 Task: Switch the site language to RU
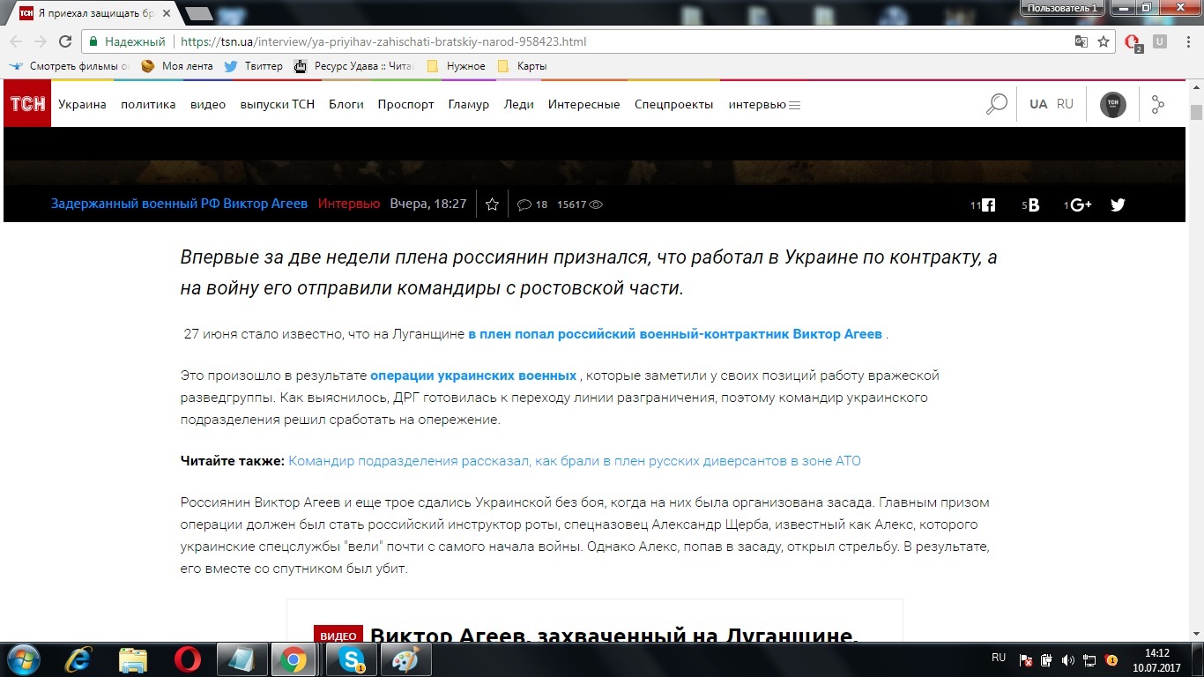(1065, 104)
